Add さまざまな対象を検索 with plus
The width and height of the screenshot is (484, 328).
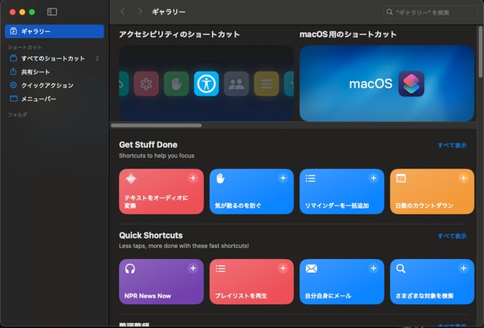click(463, 268)
